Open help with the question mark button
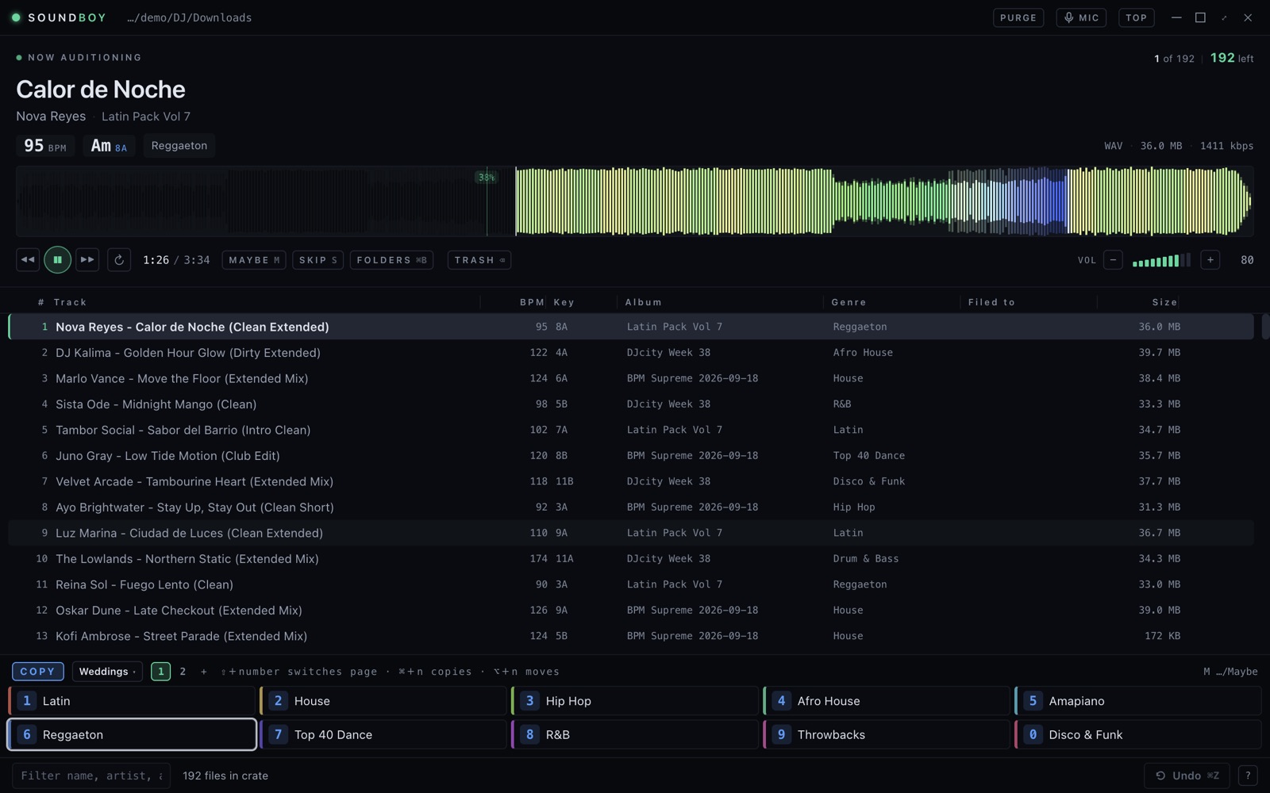The width and height of the screenshot is (1270, 793). (x=1248, y=776)
